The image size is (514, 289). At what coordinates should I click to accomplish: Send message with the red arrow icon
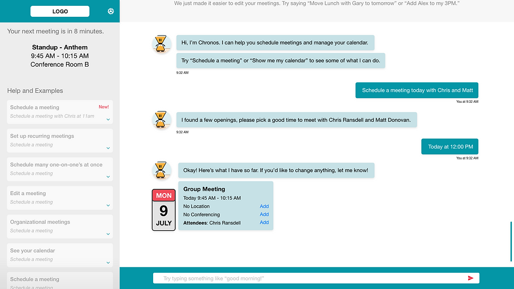(470, 278)
